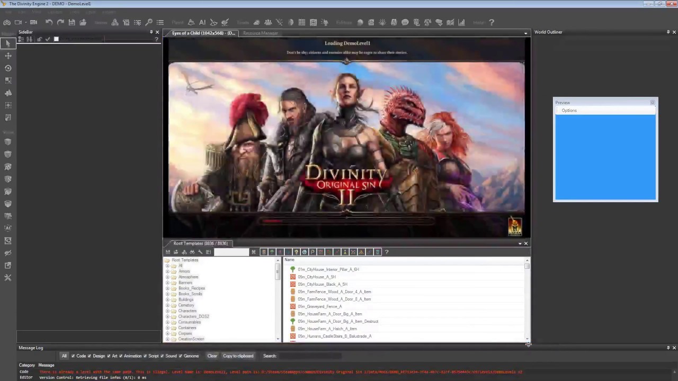The width and height of the screenshot is (678, 381).
Task: Click the question mark help icon in top toolbar
Action: point(492,22)
